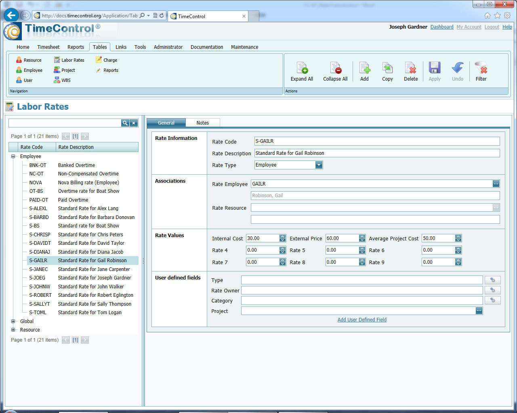The width and height of the screenshot is (517, 413).
Task: Open the Maintenance menu
Action: pyautogui.click(x=244, y=47)
